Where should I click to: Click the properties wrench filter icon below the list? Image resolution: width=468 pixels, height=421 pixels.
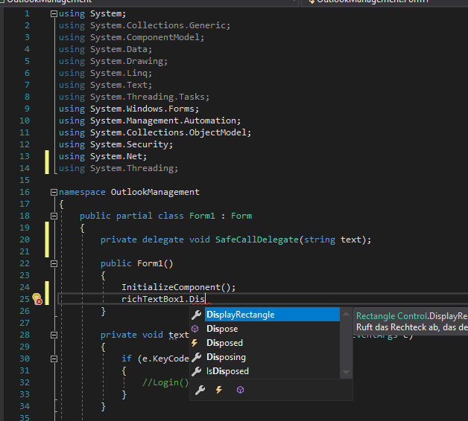click(x=199, y=390)
